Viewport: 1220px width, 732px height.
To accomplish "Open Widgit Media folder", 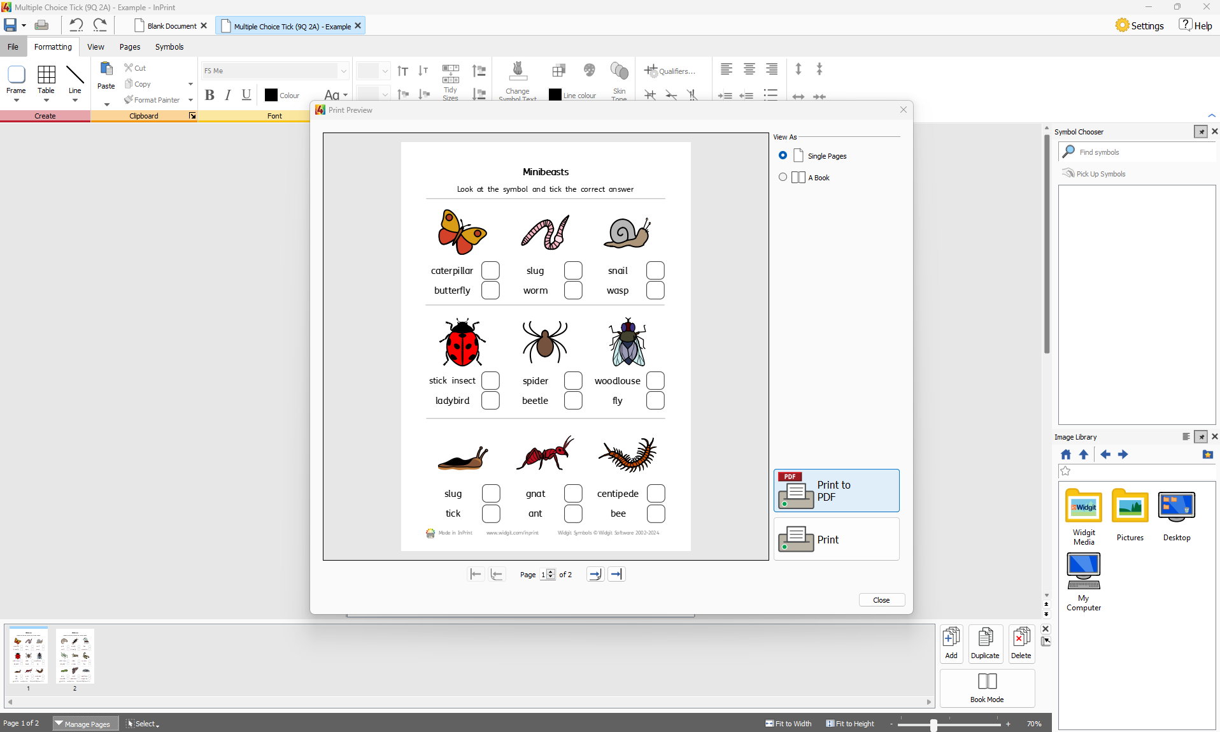I will (1084, 517).
